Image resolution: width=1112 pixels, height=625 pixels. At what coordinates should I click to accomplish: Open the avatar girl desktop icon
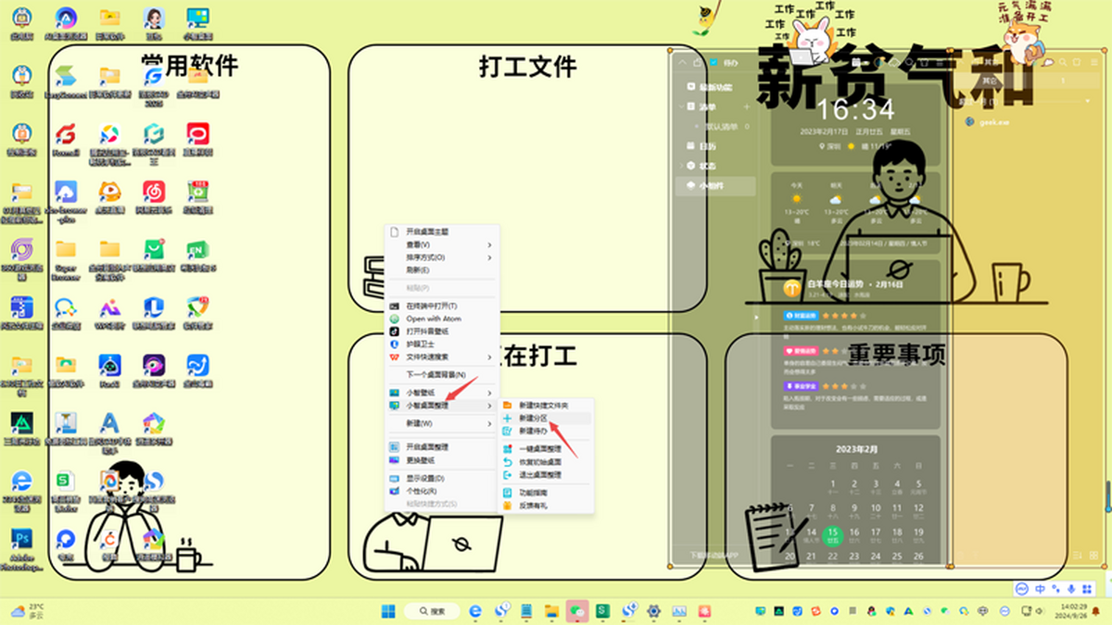tap(154, 24)
